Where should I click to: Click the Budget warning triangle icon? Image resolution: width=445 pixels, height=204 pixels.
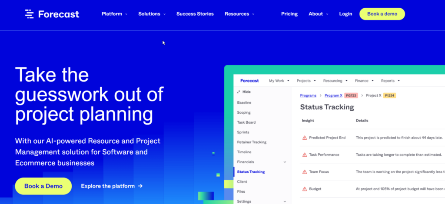click(x=305, y=189)
